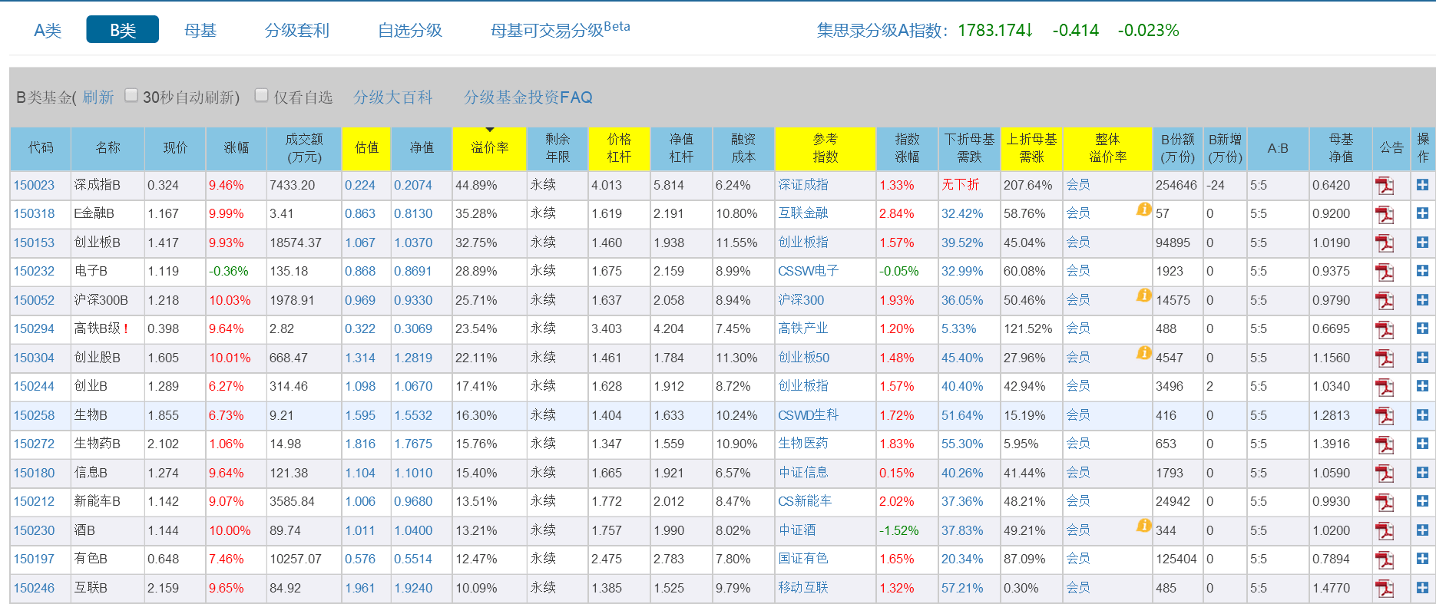Click the 0.9330 net value for 沪深300B
The width and height of the screenshot is (1436, 604).
413,300
